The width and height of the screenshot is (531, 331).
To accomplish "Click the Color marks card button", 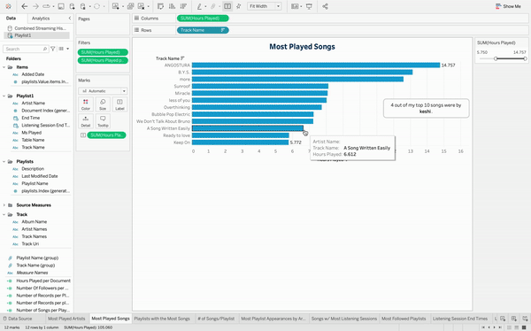I will tap(86, 104).
